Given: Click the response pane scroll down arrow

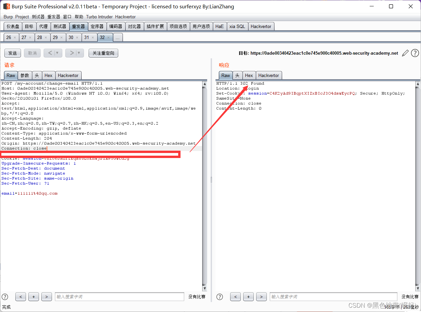Looking at the screenshot, I should point(418,288).
